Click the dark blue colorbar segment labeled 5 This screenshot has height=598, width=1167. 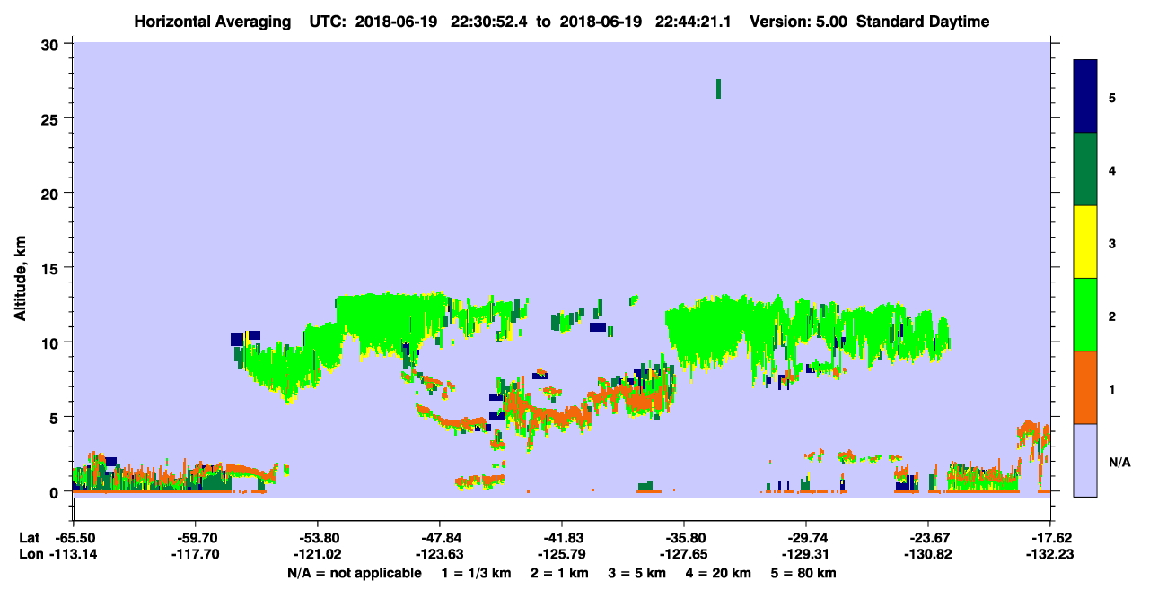pyautogui.click(x=1085, y=97)
